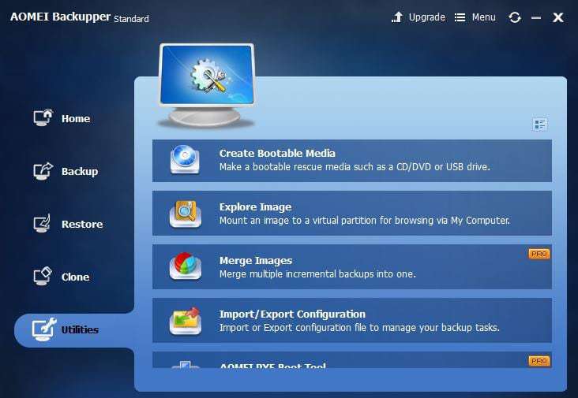Click the Backup icon in sidebar
This screenshot has height=398, width=578.
point(43,171)
